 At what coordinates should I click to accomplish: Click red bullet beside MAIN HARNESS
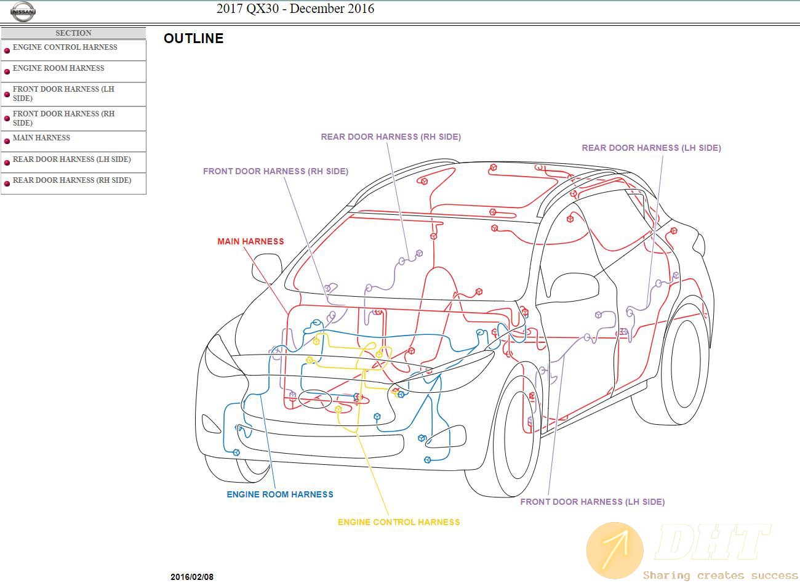[x=7, y=141]
